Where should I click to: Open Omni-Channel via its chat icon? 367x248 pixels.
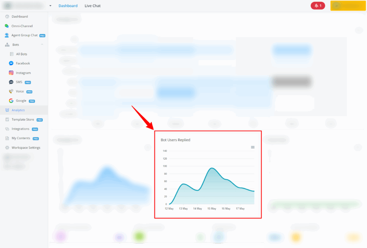(7, 26)
